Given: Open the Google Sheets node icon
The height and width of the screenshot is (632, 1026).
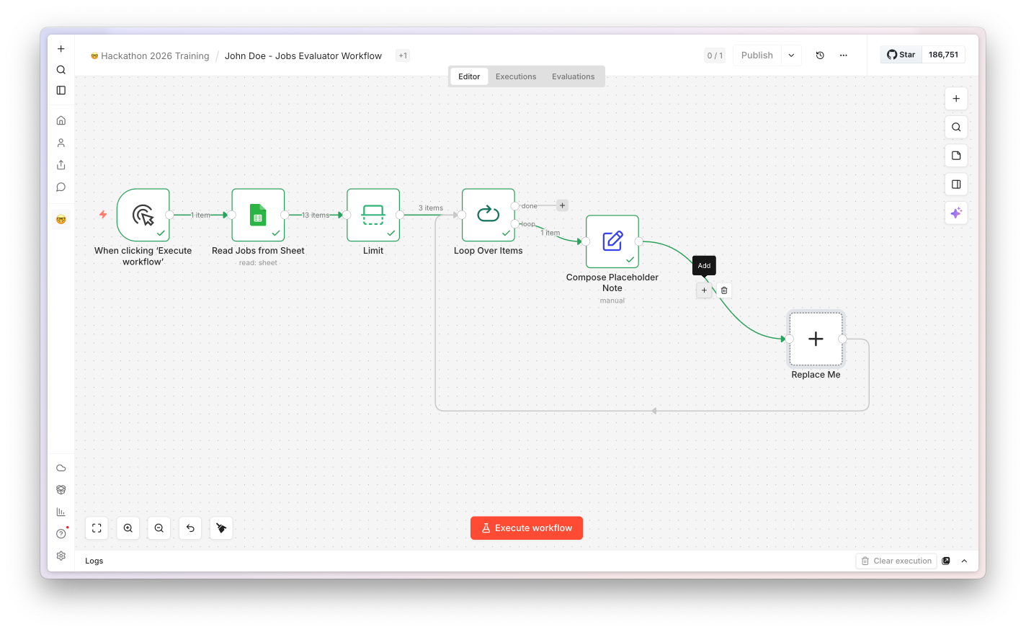Looking at the screenshot, I should coord(258,215).
